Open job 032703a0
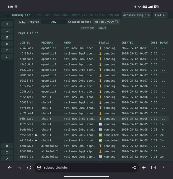The height and width of the screenshot is (179, 173). pyautogui.click(x=94, y=70)
